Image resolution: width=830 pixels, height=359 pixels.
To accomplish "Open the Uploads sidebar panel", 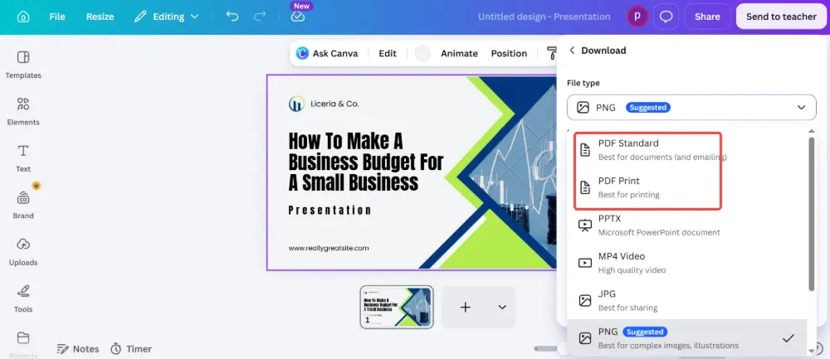I will (23, 252).
